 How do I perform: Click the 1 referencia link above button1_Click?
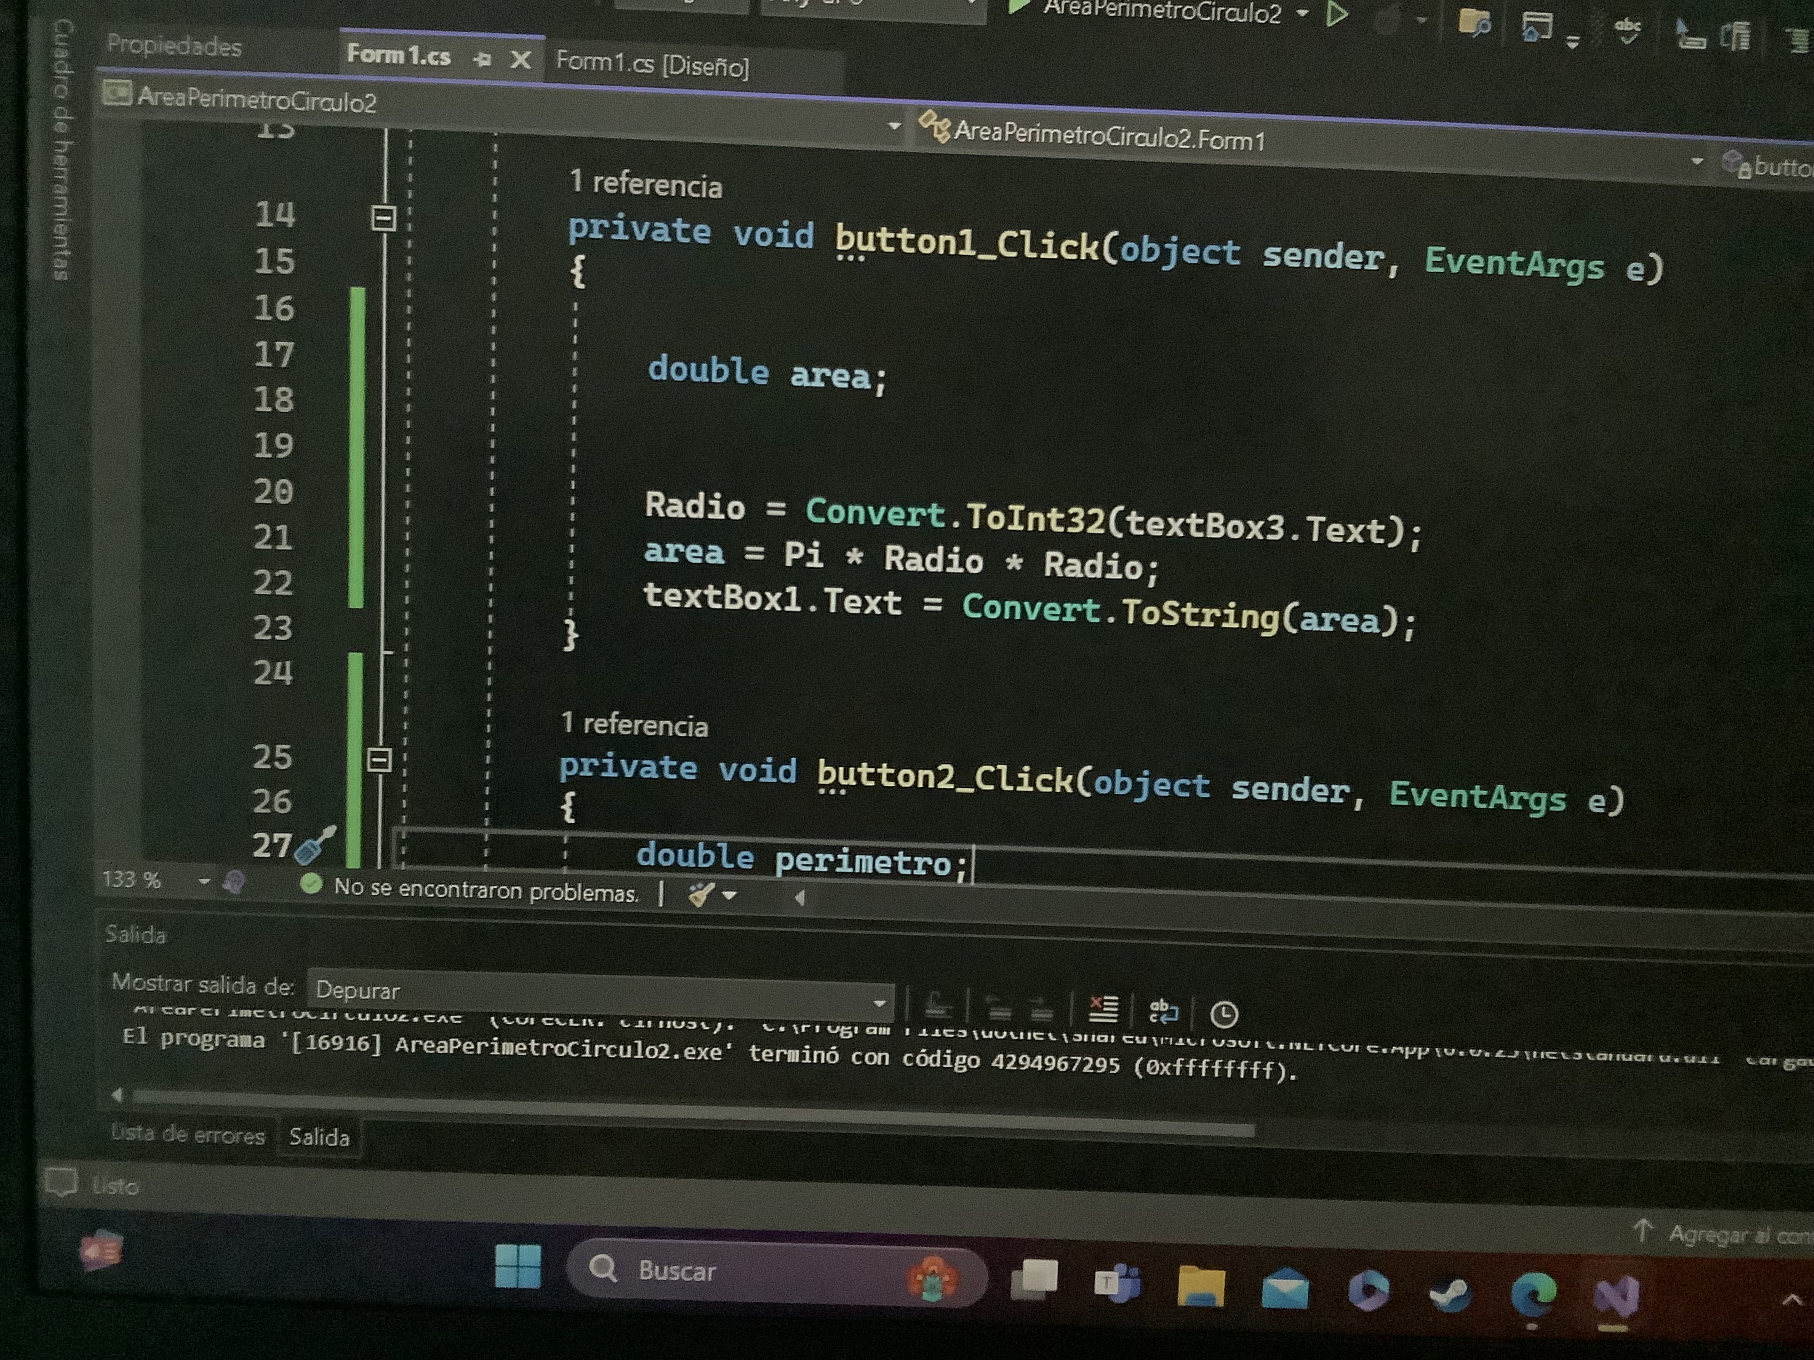[646, 184]
